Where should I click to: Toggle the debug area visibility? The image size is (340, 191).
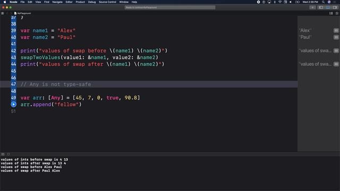tap(328, 7)
